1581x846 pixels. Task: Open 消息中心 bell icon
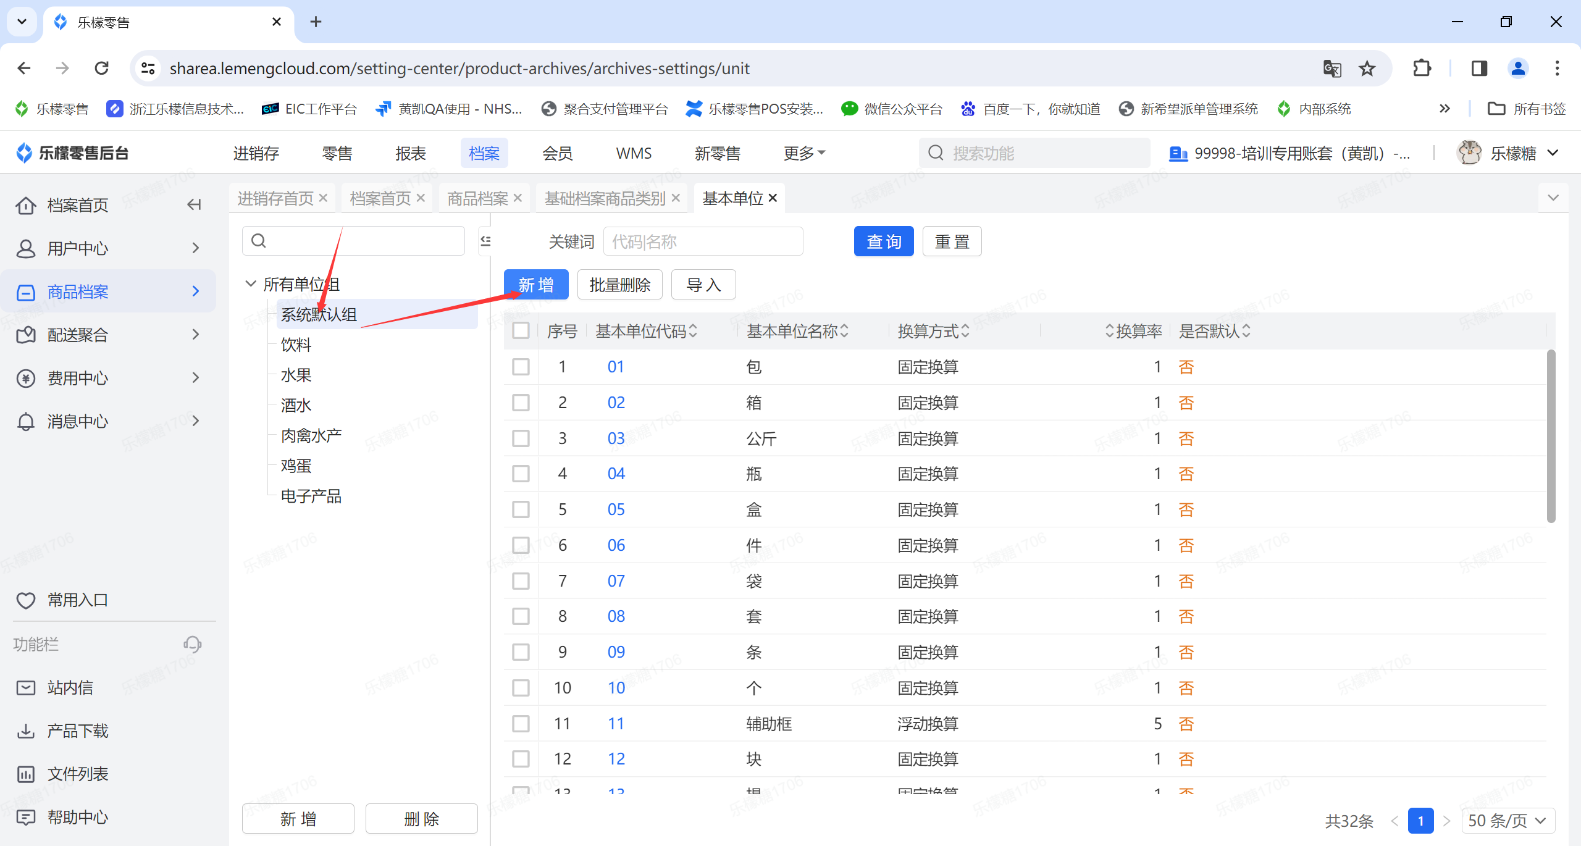click(25, 421)
